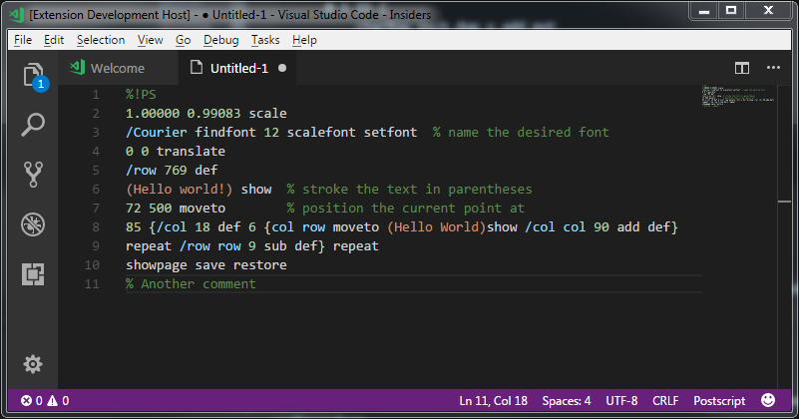Maximize the Visual Studio Code window

coord(731,11)
